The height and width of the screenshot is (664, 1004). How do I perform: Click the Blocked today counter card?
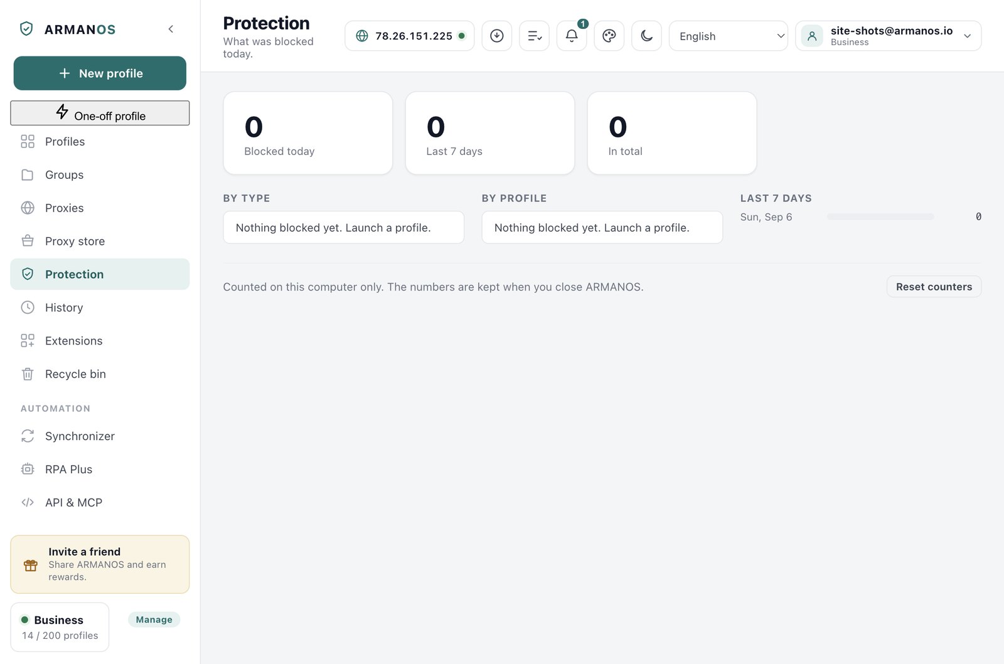click(308, 133)
